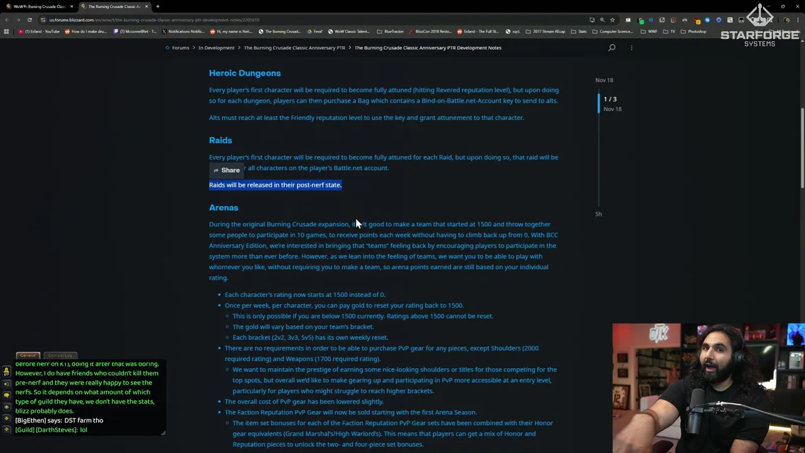The height and width of the screenshot is (453, 805).
Task: Bookmark this page with the star icon
Action: [612, 20]
